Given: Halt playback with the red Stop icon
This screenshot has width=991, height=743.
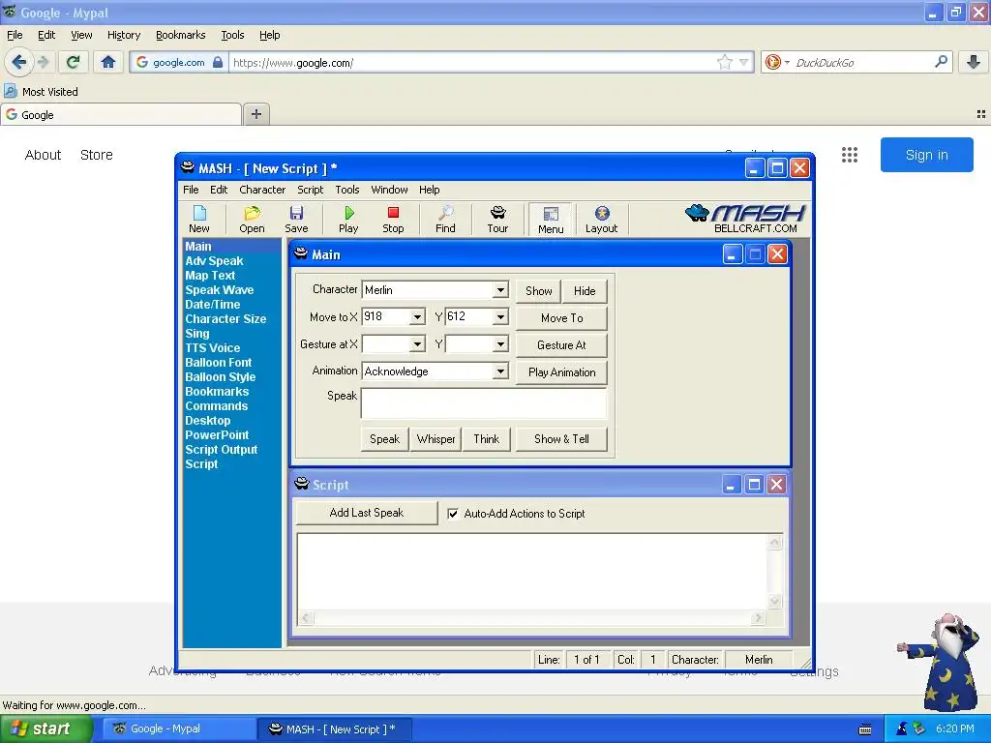Looking at the screenshot, I should click(x=393, y=220).
